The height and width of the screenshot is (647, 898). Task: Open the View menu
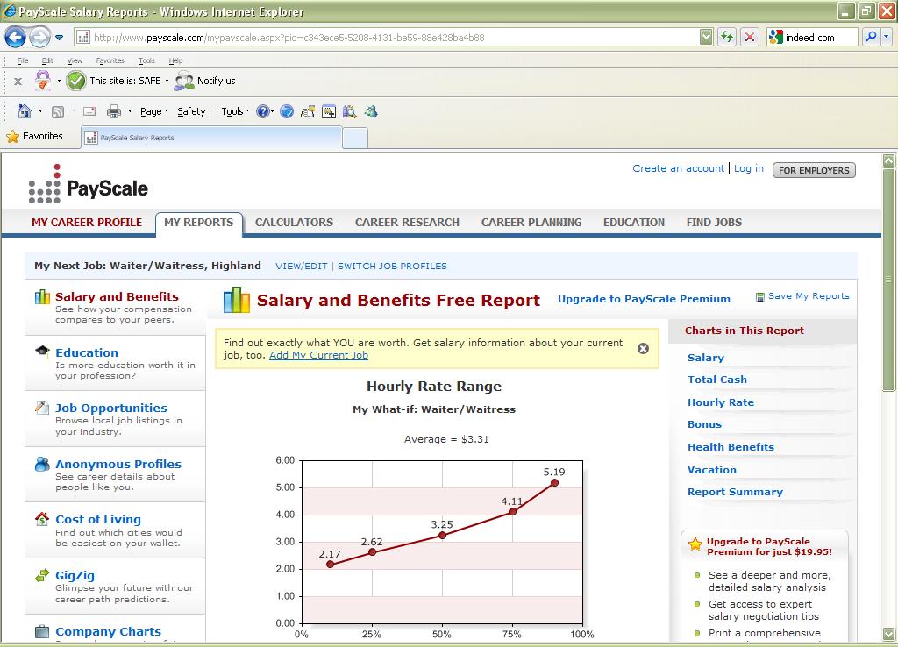75,60
